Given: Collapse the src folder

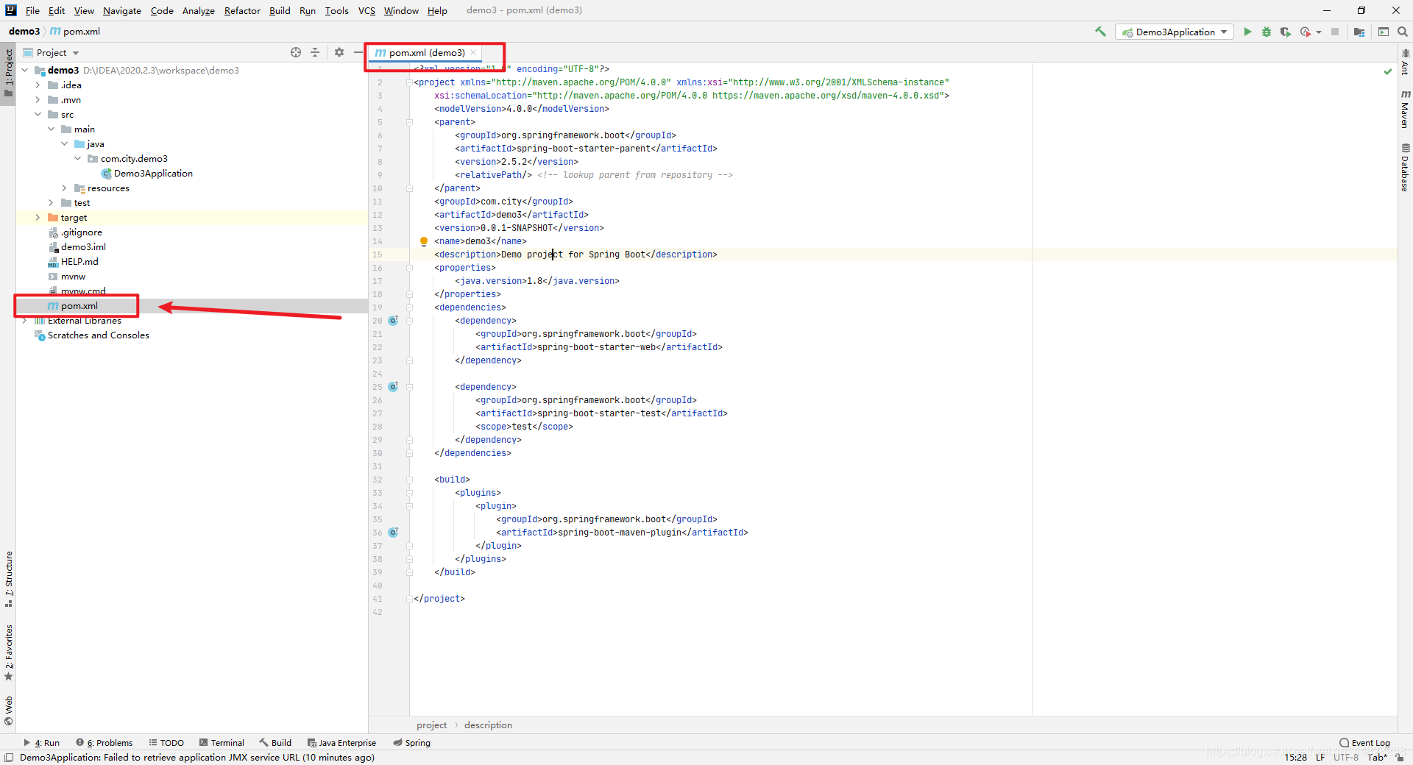Looking at the screenshot, I should click(38, 115).
